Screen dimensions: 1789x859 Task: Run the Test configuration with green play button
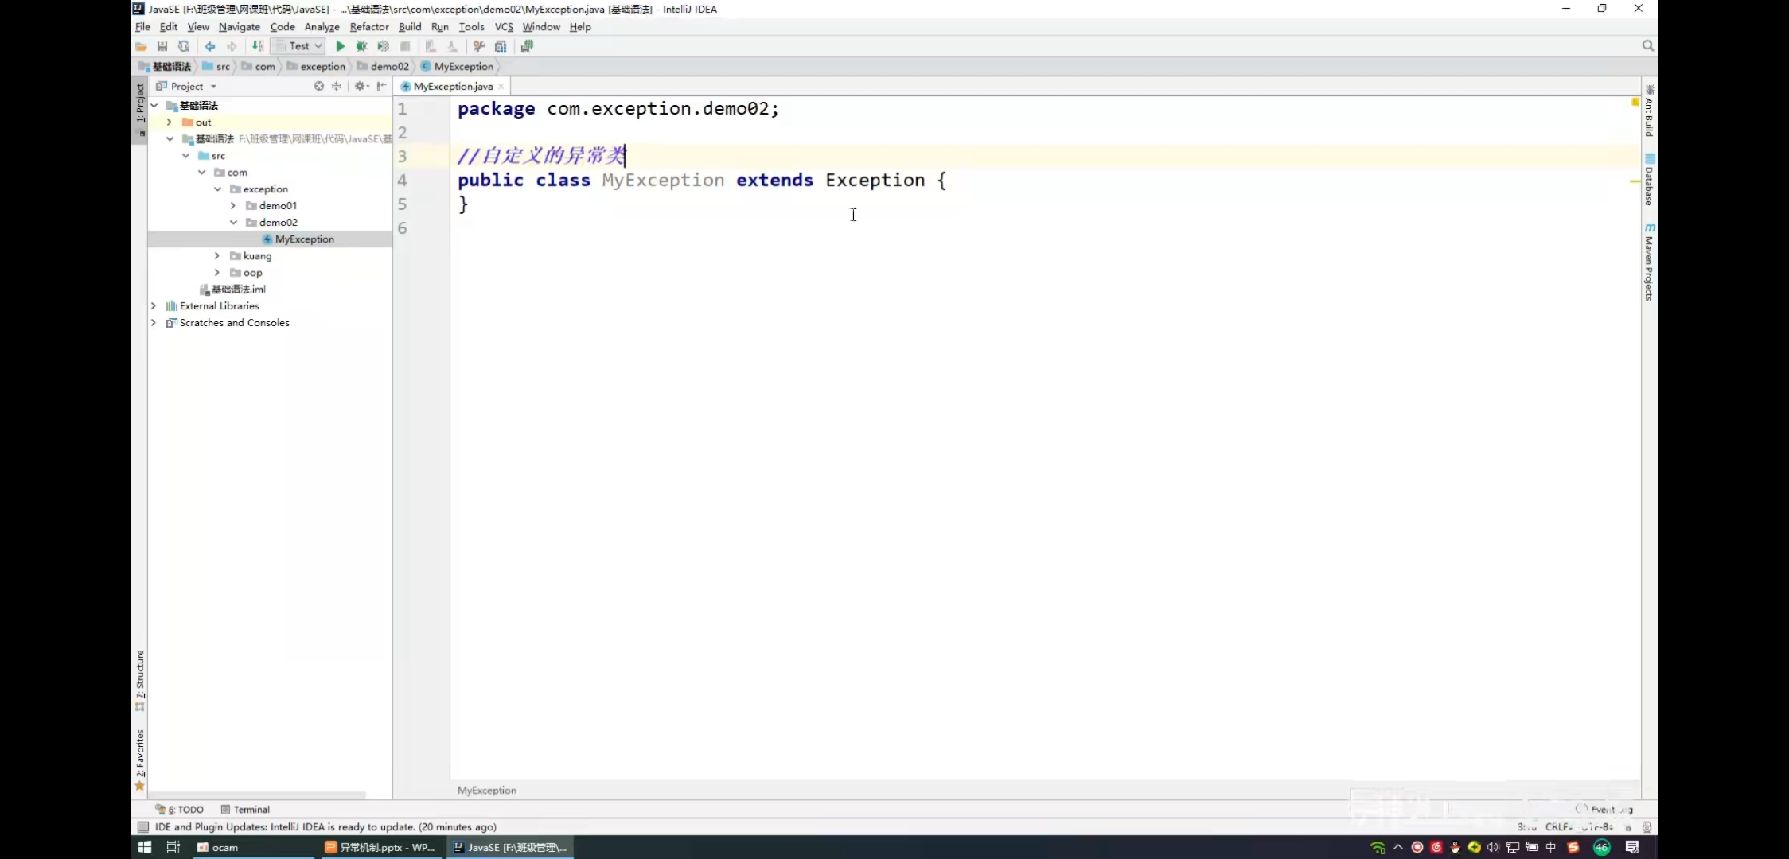click(340, 46)
